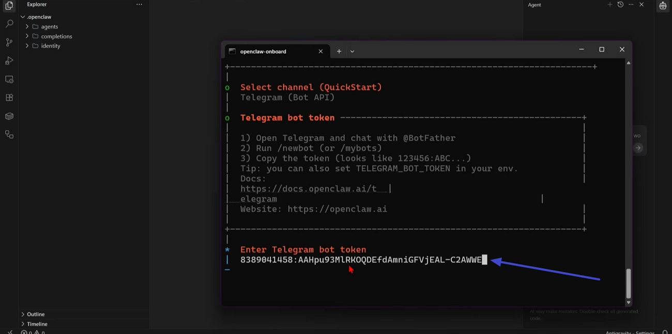Screen dimensions: 672x334
Task: Switch to the openclaw-onboard terminal tab
Action: click(x=276, y=51)
